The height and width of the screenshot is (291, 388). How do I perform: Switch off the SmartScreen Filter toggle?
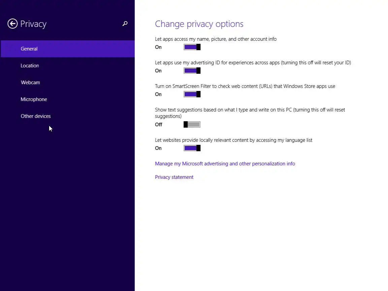point(192,94)
